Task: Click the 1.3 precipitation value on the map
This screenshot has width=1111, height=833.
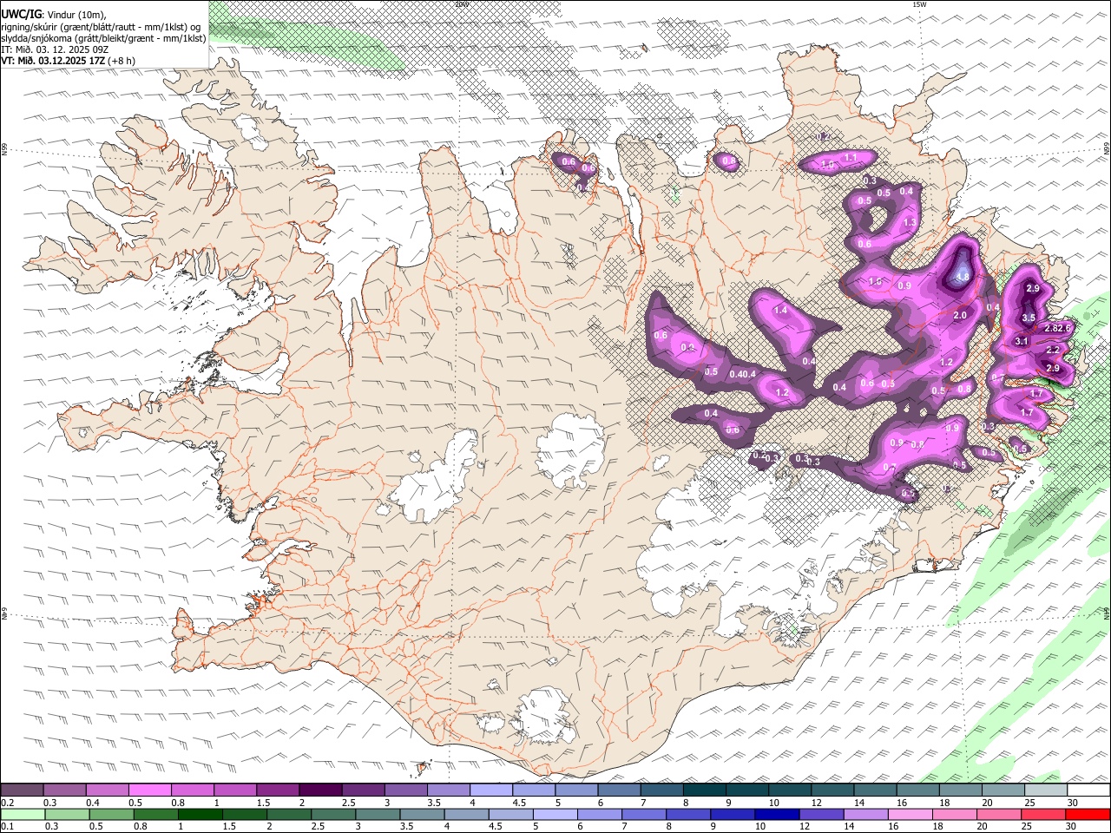Action: coord(910,223)
